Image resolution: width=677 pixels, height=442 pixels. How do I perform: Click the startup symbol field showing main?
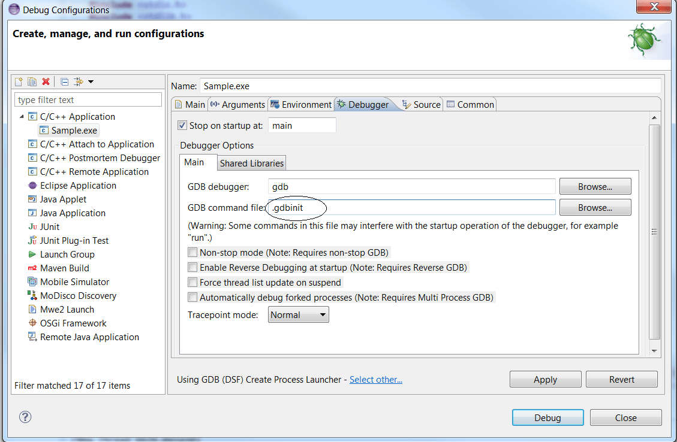tap(302, 126)
